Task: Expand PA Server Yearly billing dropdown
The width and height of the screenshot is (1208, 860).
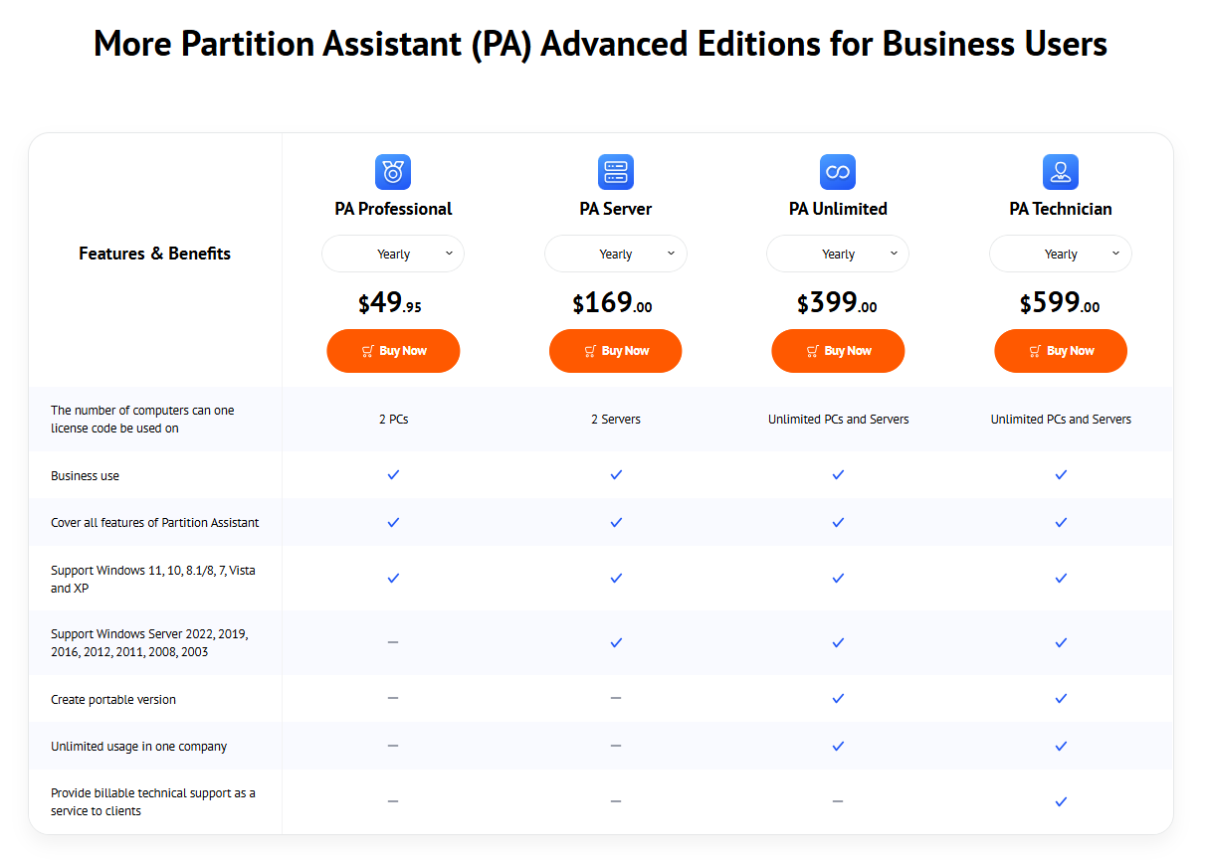Action: pyautogui.click(x=616, y=254)
